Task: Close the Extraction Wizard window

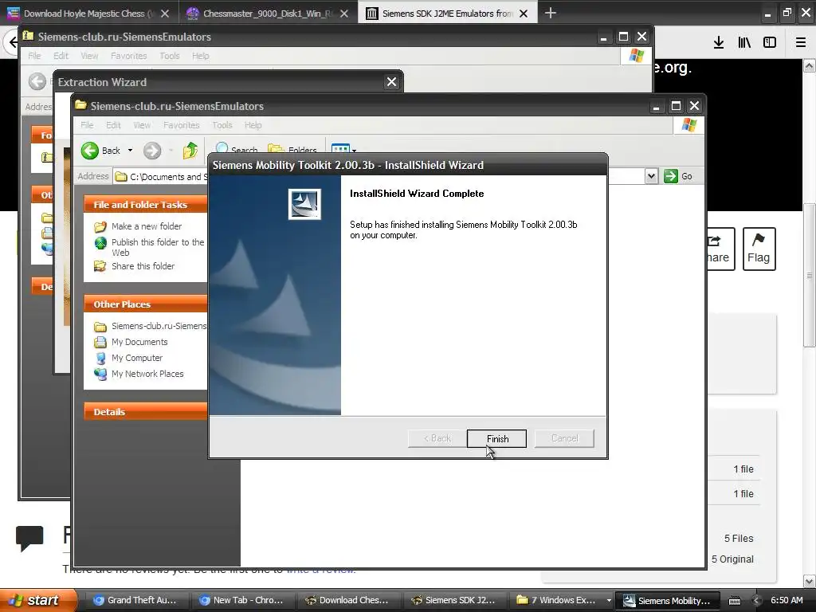Action: pyautogui.click(x=391, y=82)
